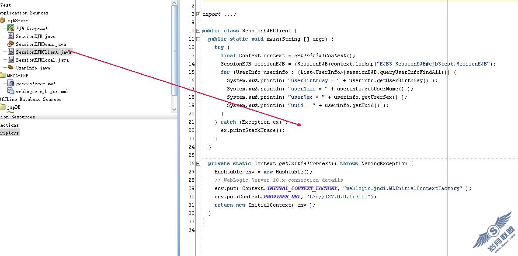The image size is (518, 256).
Task: Click the SessionEJB.java file icon
Action: pyautogui.click(x=10, y=36)
